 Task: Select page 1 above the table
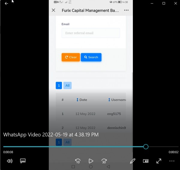tap(59, 85)
